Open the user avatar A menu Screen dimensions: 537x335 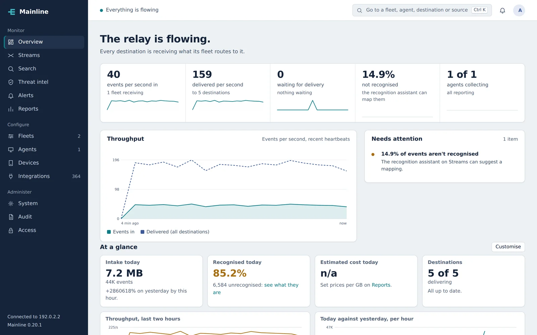519,10
